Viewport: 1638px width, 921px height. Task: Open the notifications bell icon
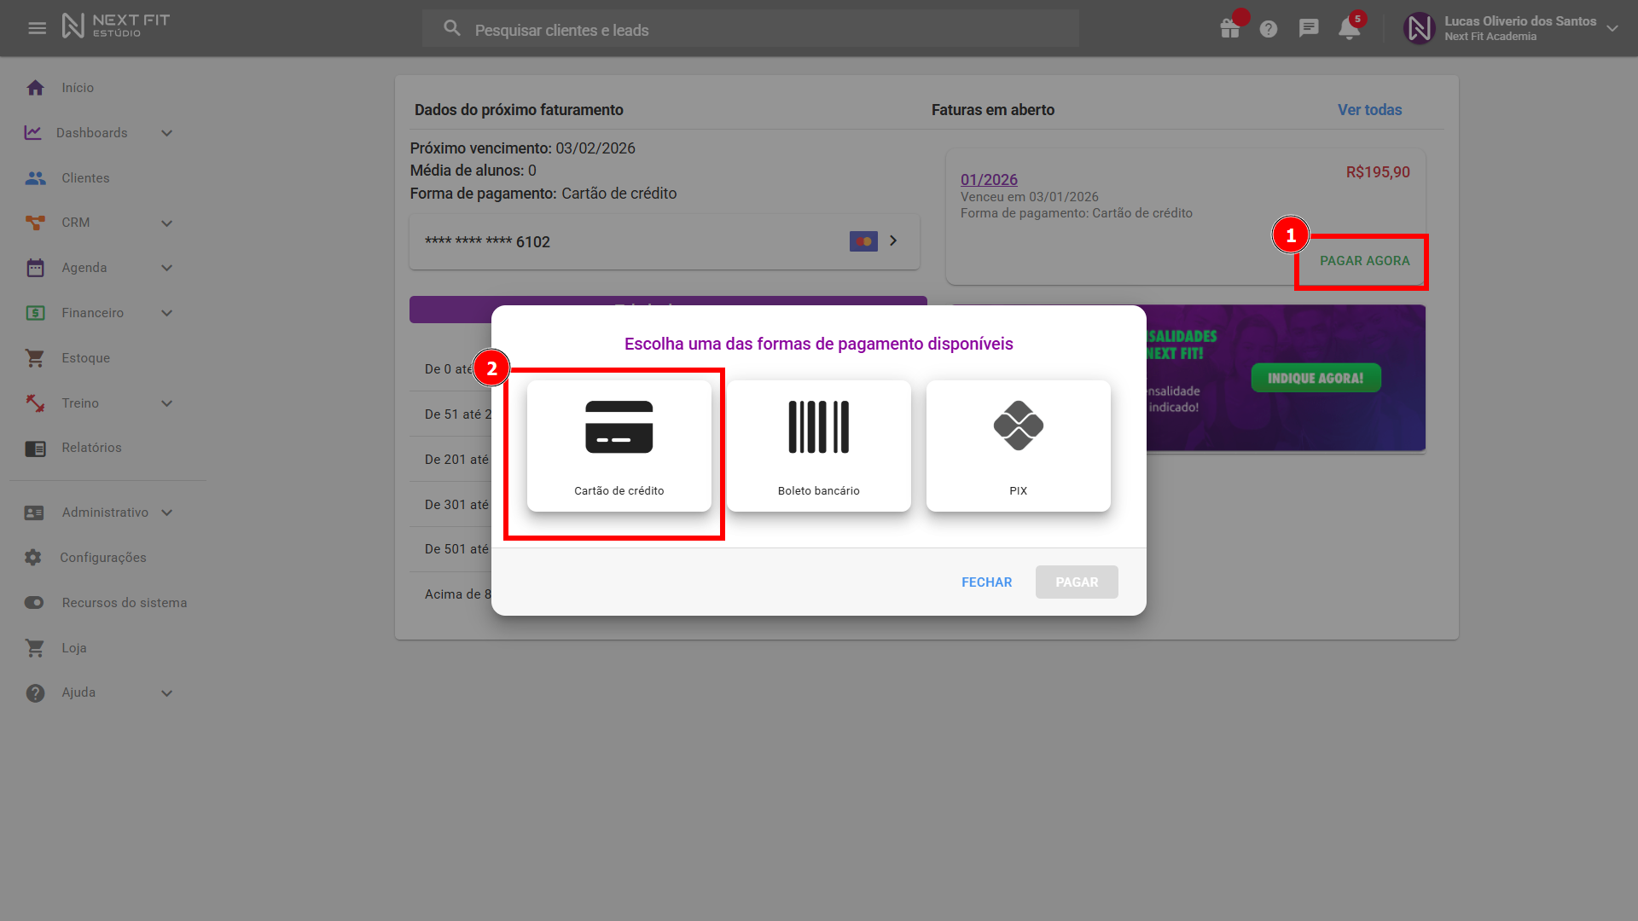pyautogui.click(x=1349, y=29)
